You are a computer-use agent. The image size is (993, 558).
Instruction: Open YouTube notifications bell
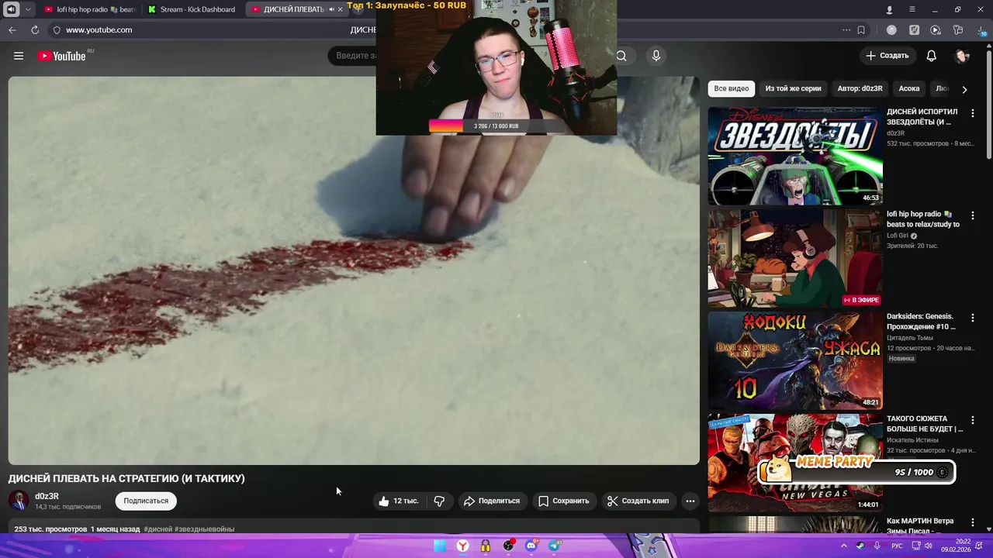pyautogui.click(x=932, y=56)
